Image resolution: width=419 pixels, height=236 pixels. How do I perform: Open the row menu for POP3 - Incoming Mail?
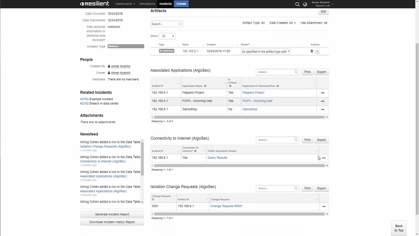click(x=322, y=101)
